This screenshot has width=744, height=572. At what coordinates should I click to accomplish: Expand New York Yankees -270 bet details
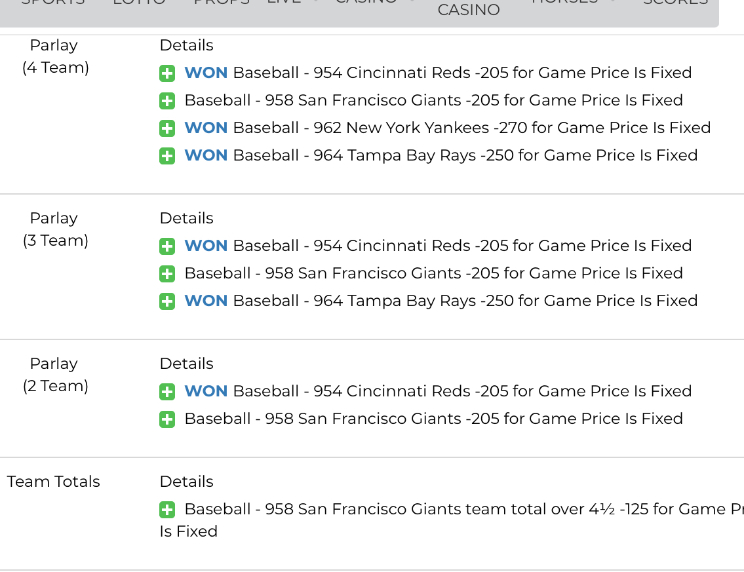point(167,128)
